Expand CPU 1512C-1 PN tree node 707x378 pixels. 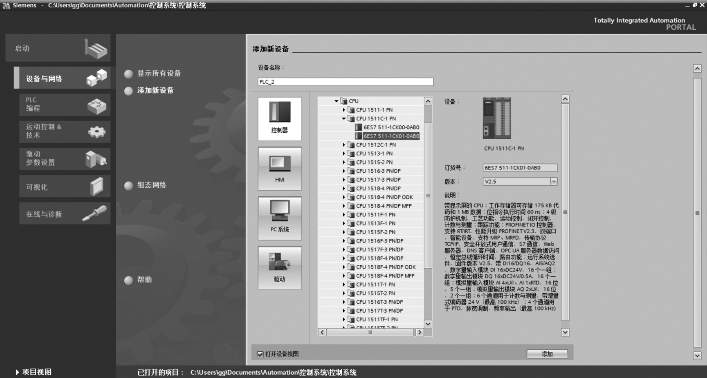tap(343, 145)
